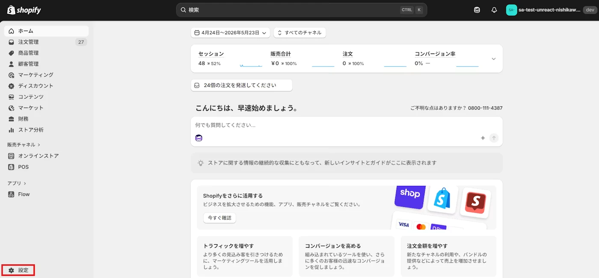Click the globe icon beside マーケット
Viewport: 599px width, 278px height.
pos(11,108)
